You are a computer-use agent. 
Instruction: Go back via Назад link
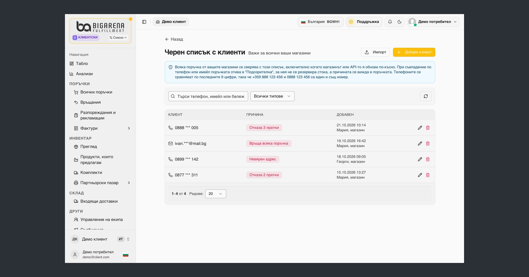pos(174,39)
